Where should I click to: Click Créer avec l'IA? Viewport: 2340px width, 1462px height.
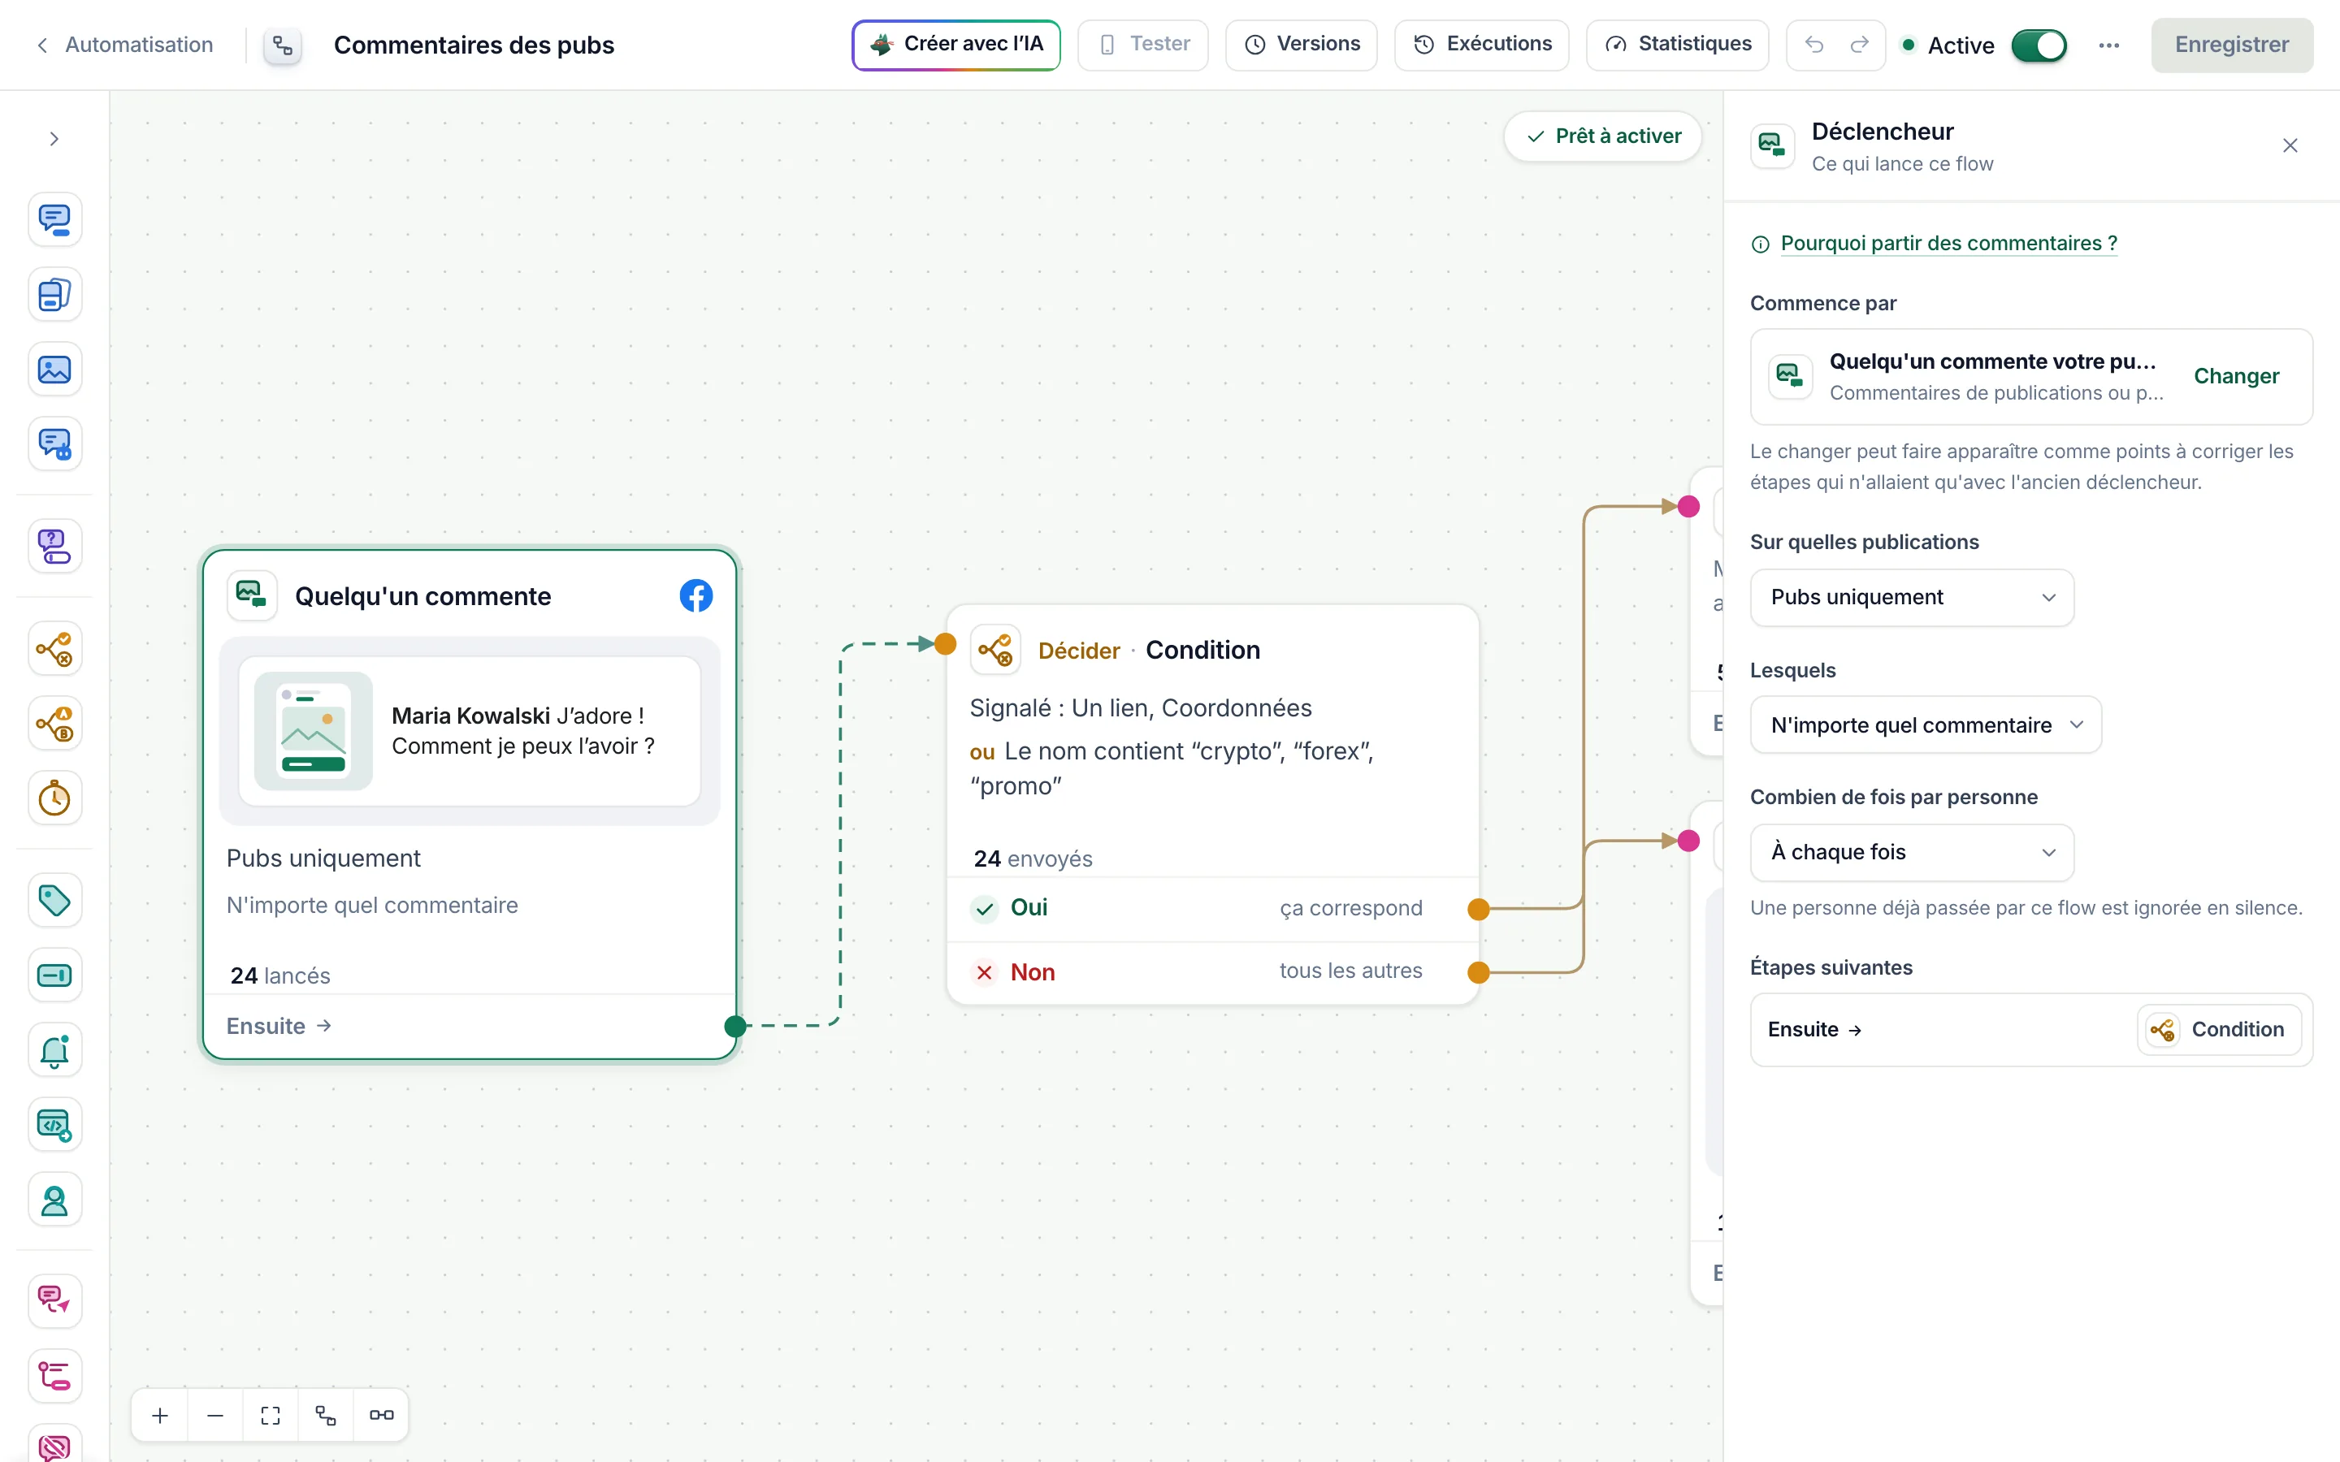pyautogui.click(x=955, y=45)
